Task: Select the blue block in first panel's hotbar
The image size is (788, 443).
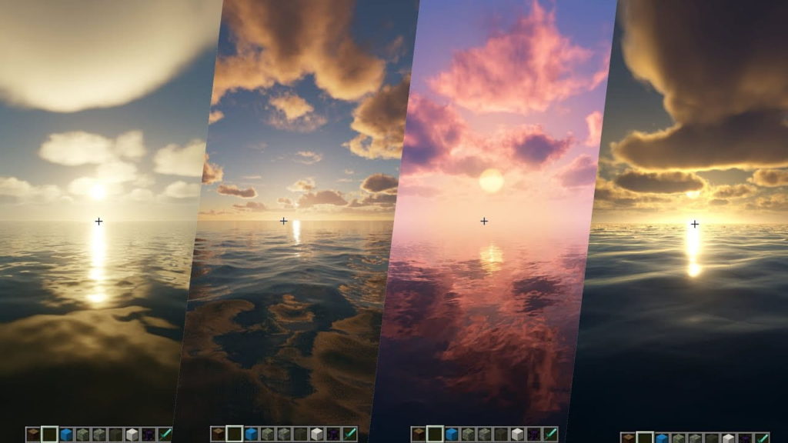Action: 66,435
